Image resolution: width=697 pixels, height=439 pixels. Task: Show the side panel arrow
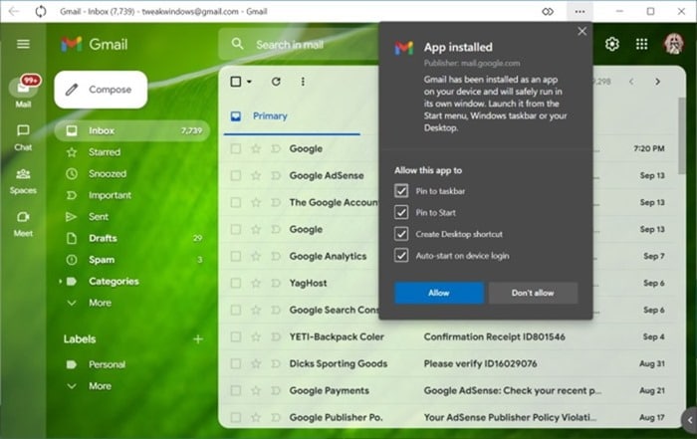pyautogui.click(x=689, y=420)
